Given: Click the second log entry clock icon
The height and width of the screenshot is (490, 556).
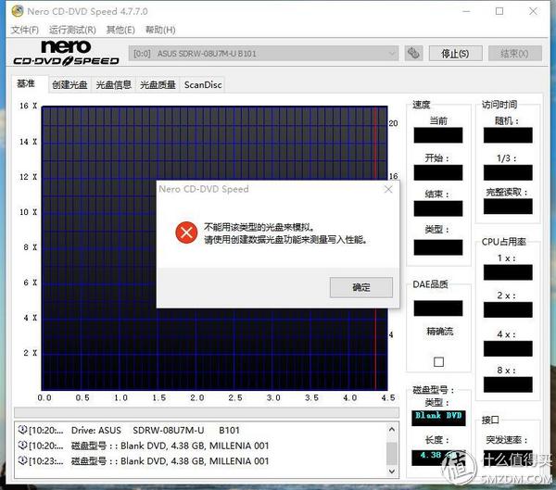Looking at the screenshot, I should (x=22, y=445).
